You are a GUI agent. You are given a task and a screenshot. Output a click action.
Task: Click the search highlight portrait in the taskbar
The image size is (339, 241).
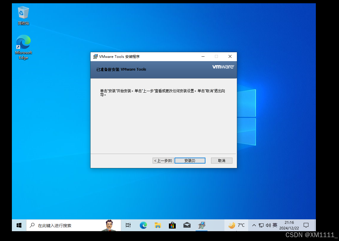click(110, 225)
